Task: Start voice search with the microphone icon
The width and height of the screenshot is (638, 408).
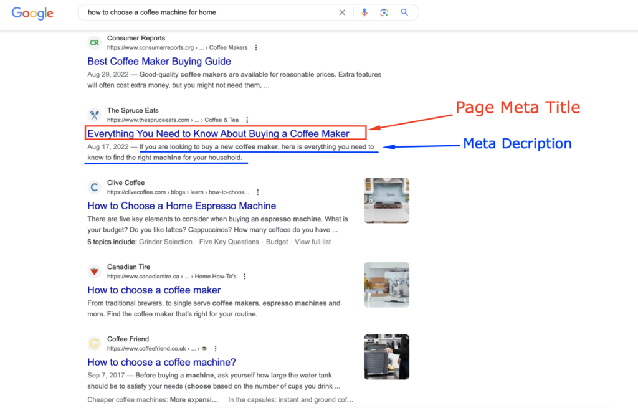Action: pos(364,12)
